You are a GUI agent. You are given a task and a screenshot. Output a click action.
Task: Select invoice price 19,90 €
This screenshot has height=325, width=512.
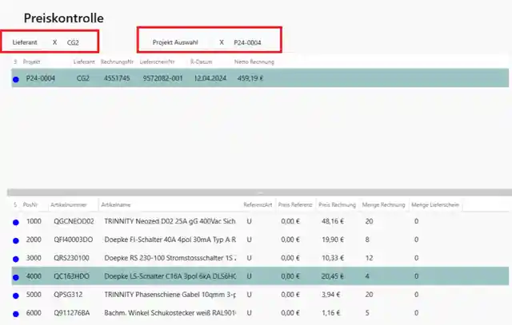[333, 240]
